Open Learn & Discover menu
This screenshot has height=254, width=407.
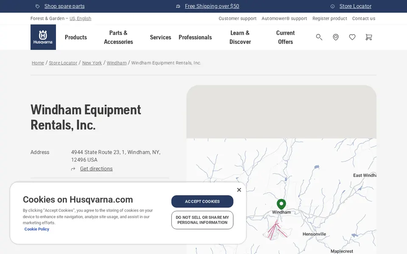pyautogui.click(x=240, y=37)
